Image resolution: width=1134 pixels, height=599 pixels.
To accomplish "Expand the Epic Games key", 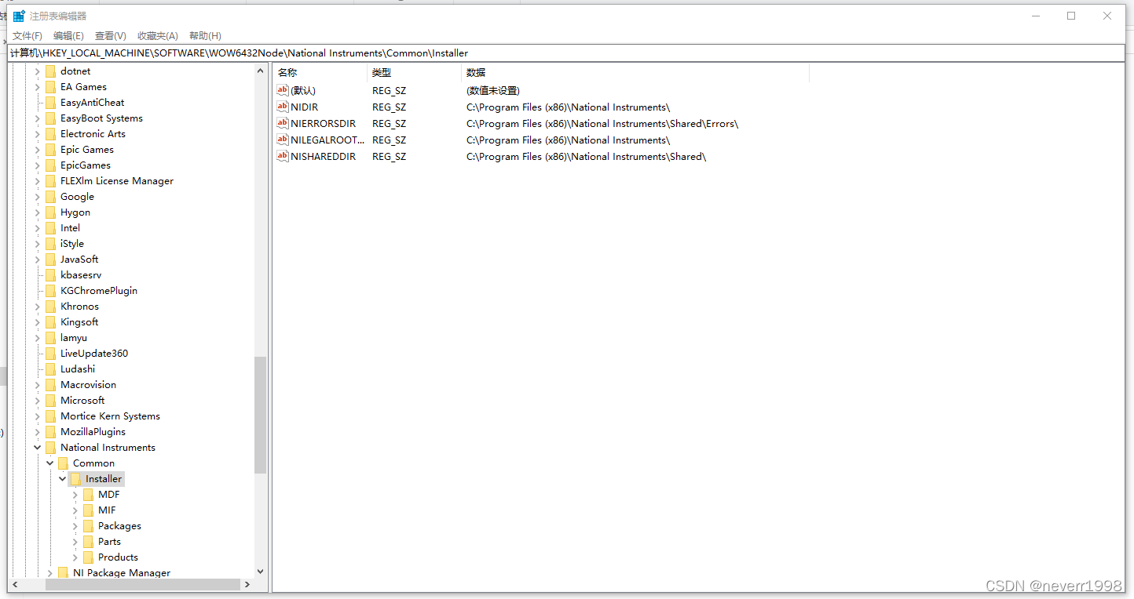I will click(x=37, y=150).
